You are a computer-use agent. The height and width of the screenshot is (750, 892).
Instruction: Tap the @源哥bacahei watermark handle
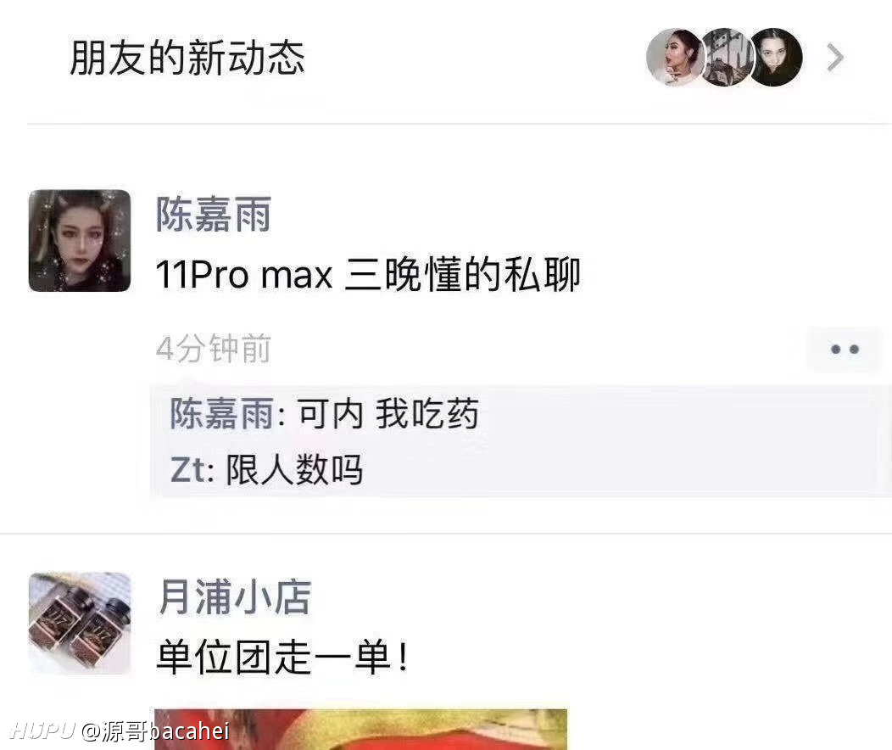tap(155, 731)
